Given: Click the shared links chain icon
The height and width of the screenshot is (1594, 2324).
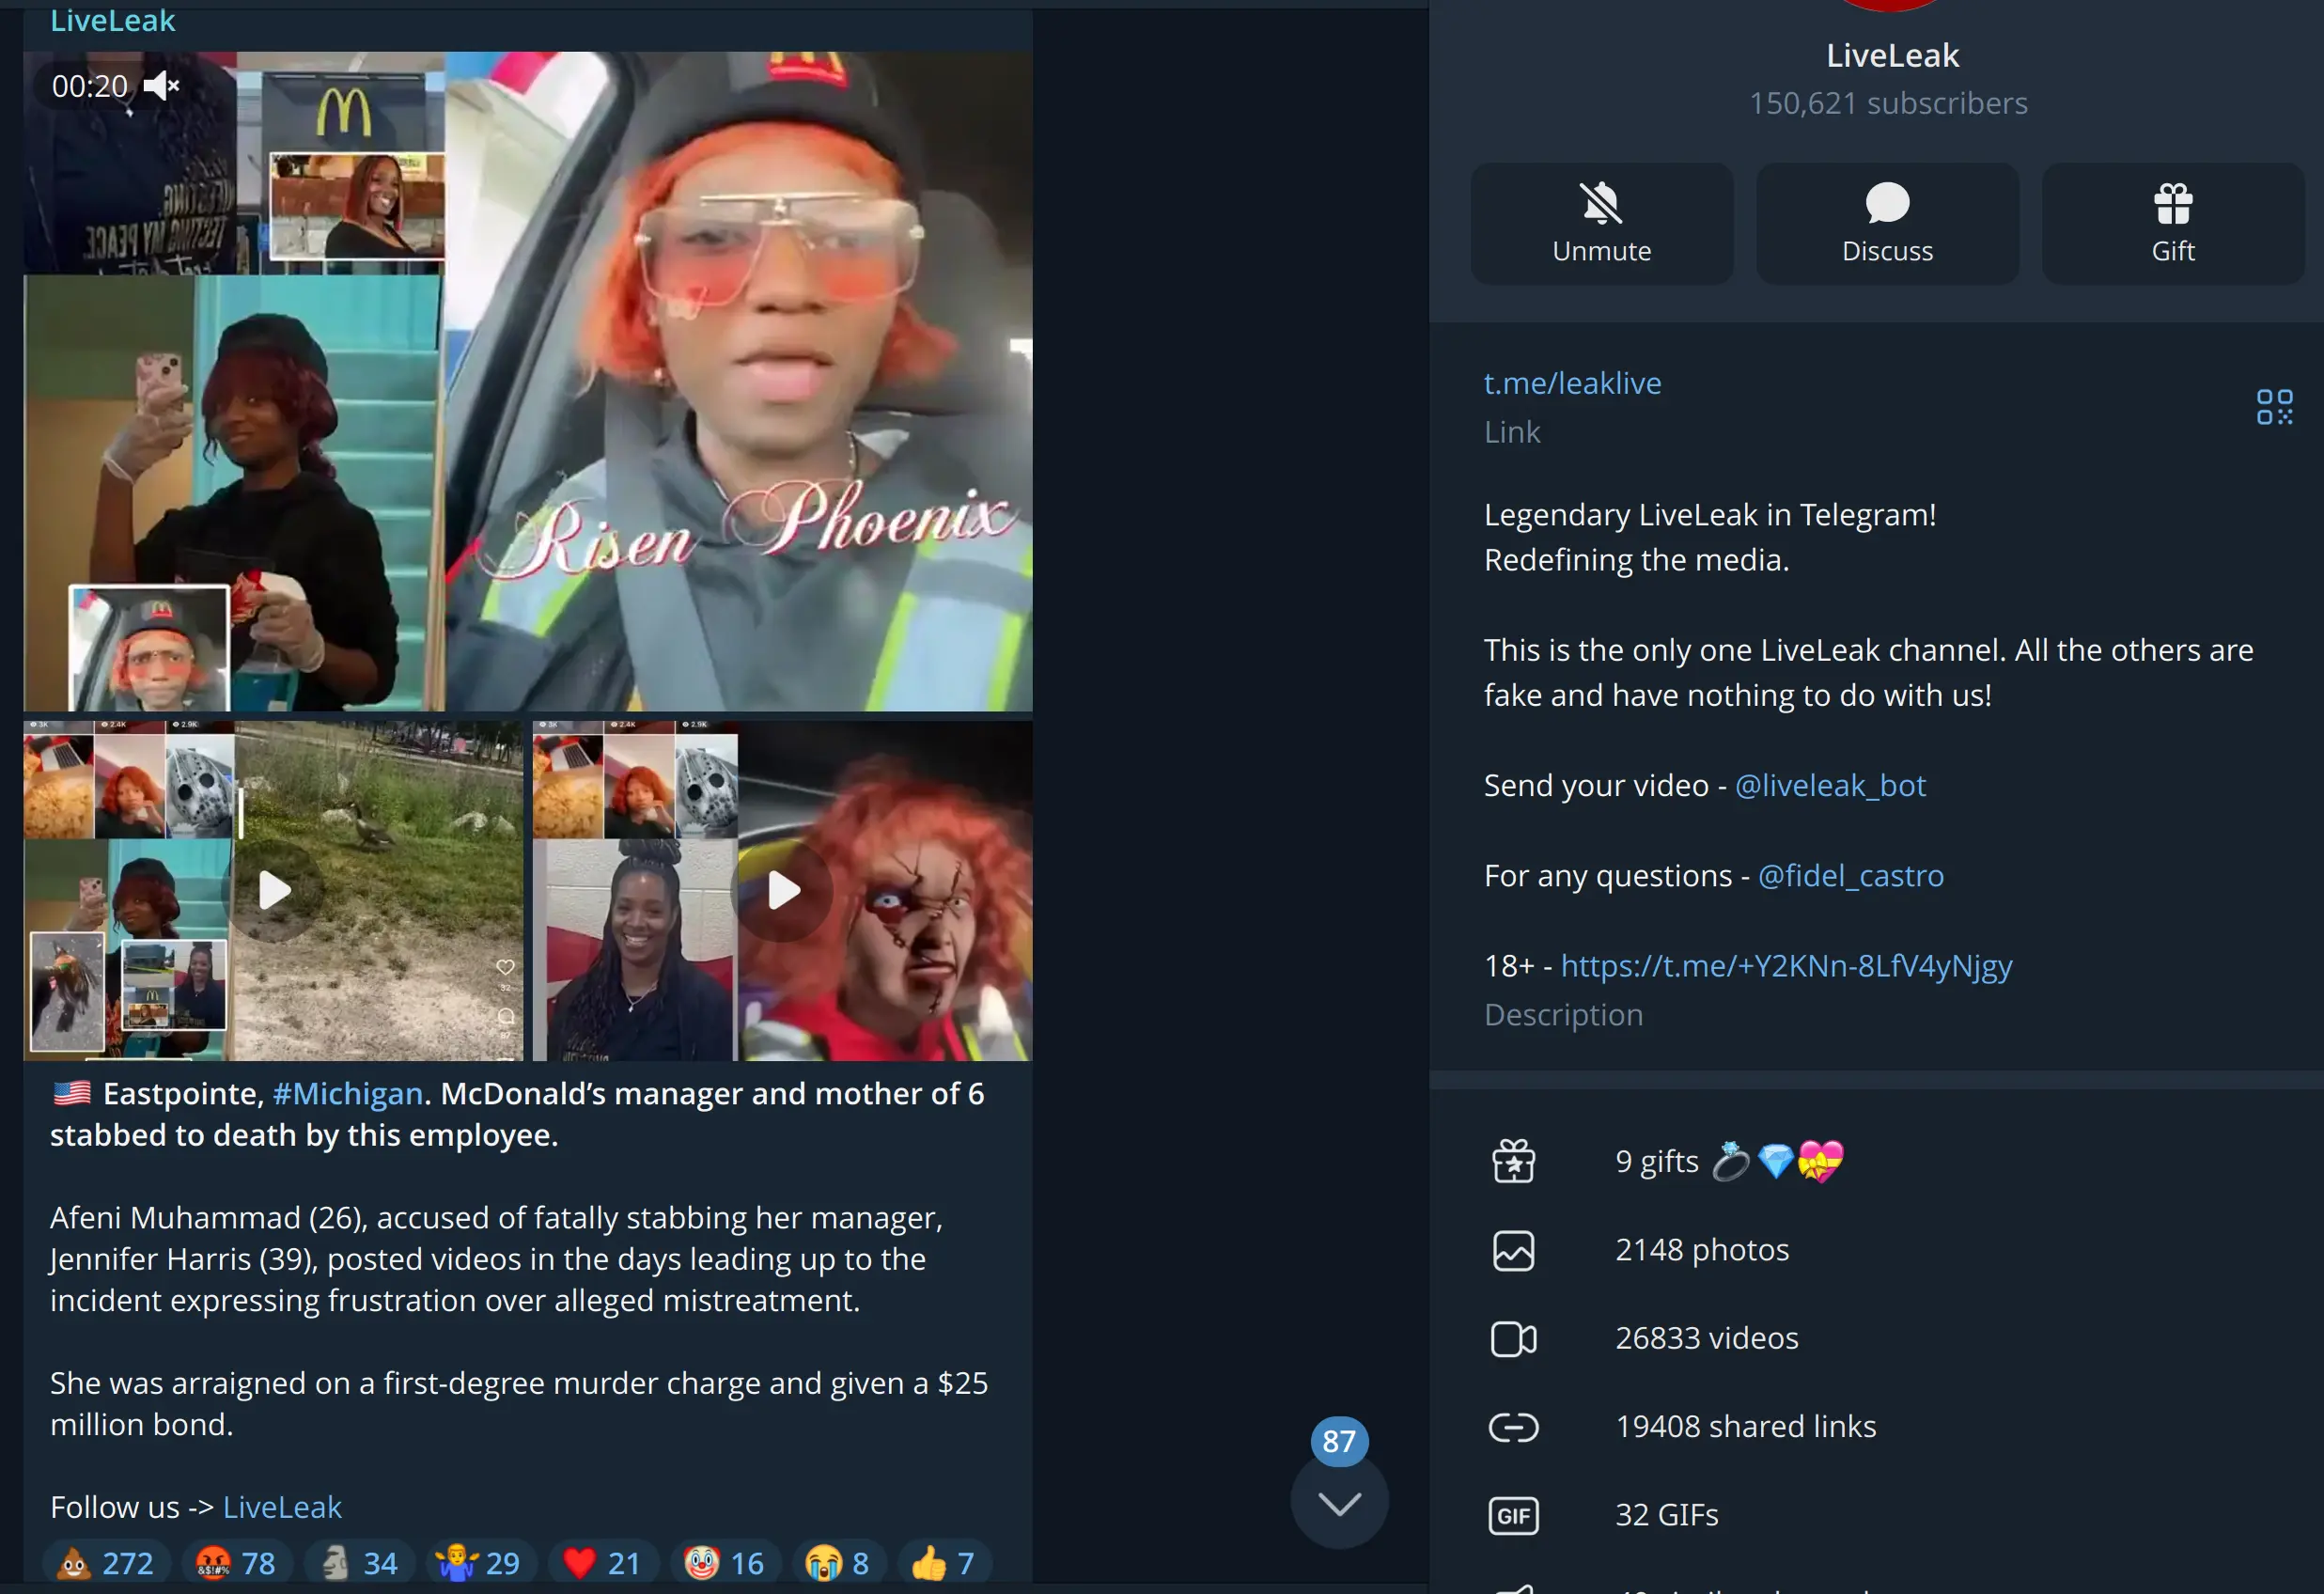Looking at the screenshot, I should (x=1513, y=1427).
